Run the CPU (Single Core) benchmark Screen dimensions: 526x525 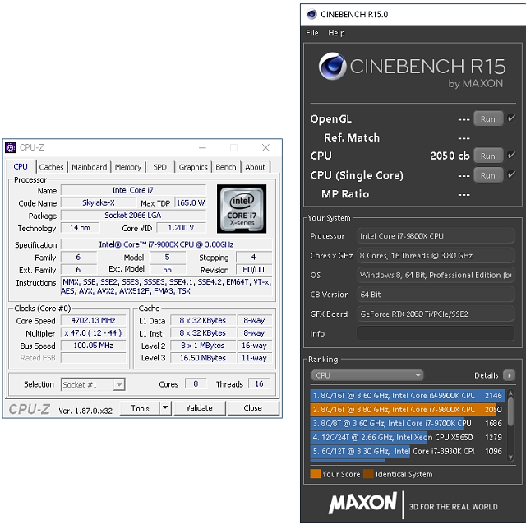[488, 175]
